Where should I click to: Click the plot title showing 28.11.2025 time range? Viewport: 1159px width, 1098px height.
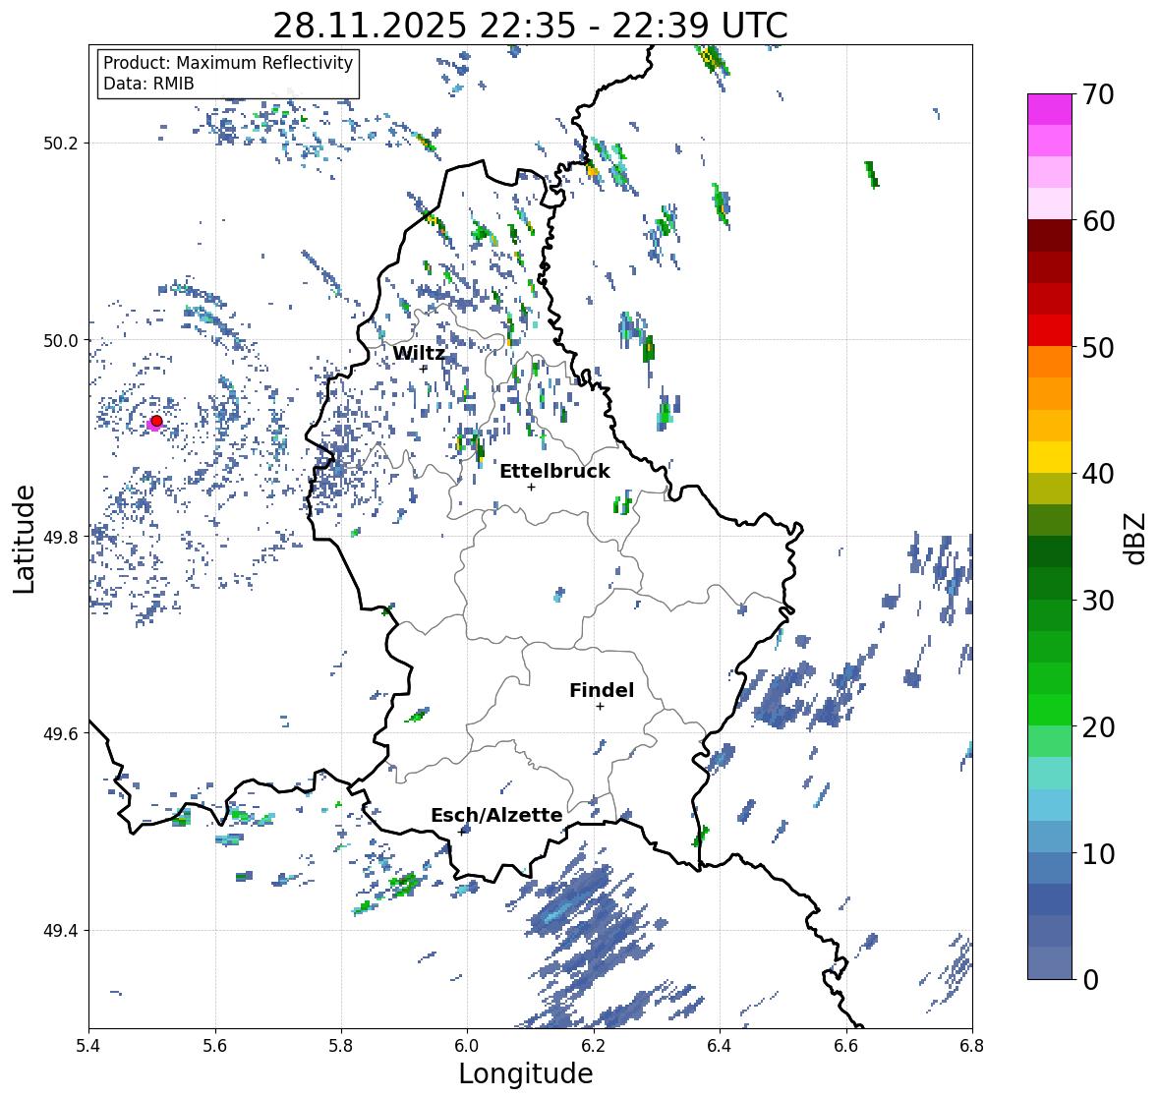pyautogui.click(x=531, y=26)
